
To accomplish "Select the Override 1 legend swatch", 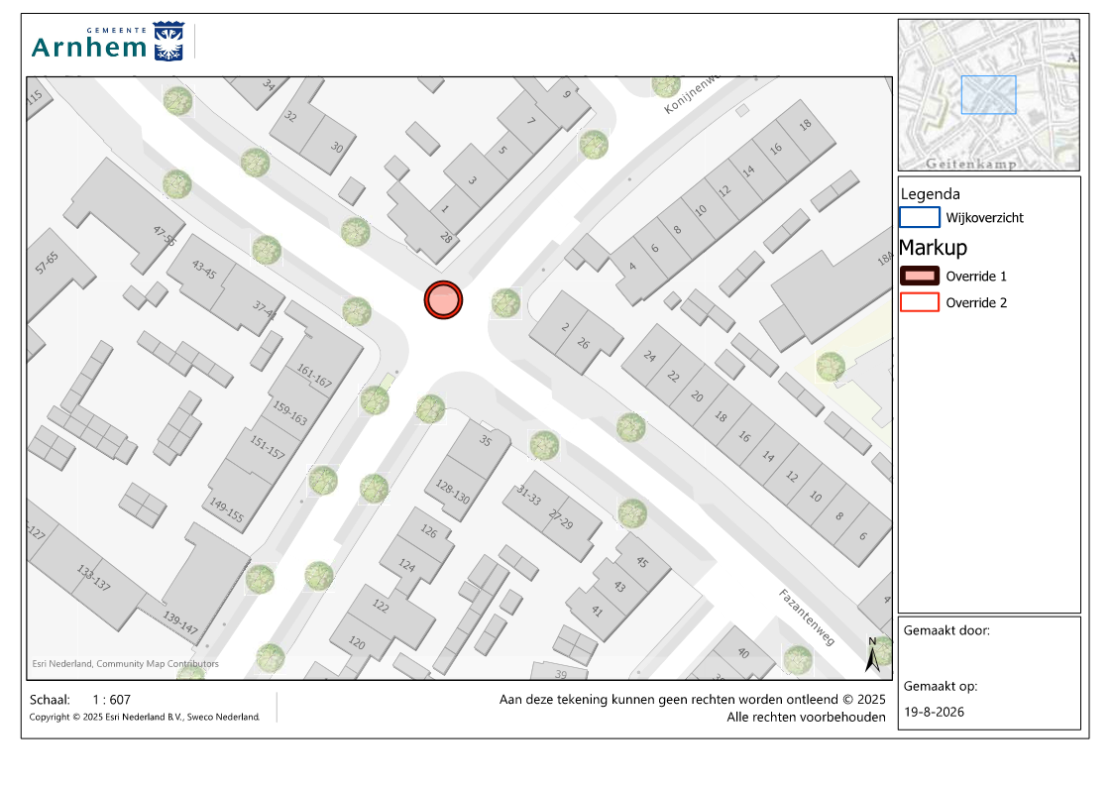I will point(919,276).
